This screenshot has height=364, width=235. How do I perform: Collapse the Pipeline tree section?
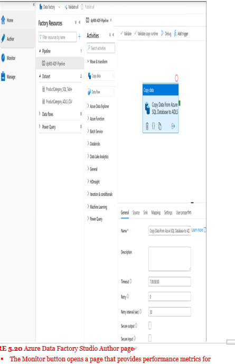coord(40,51)
